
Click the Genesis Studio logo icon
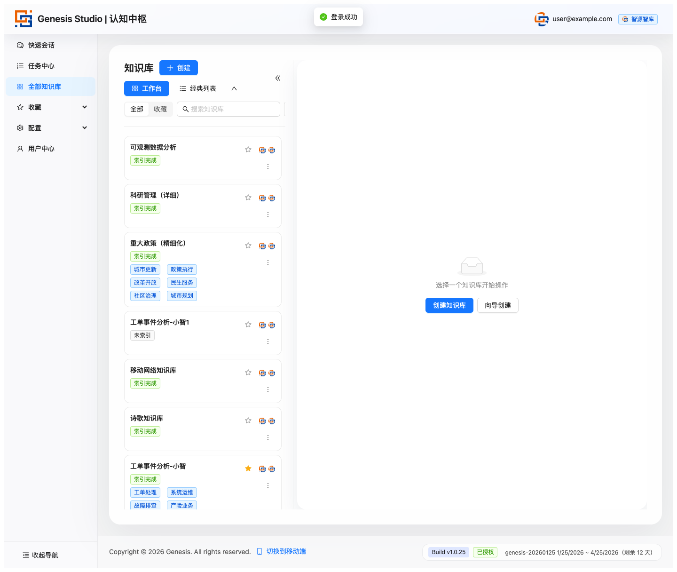tap(24, 19)
